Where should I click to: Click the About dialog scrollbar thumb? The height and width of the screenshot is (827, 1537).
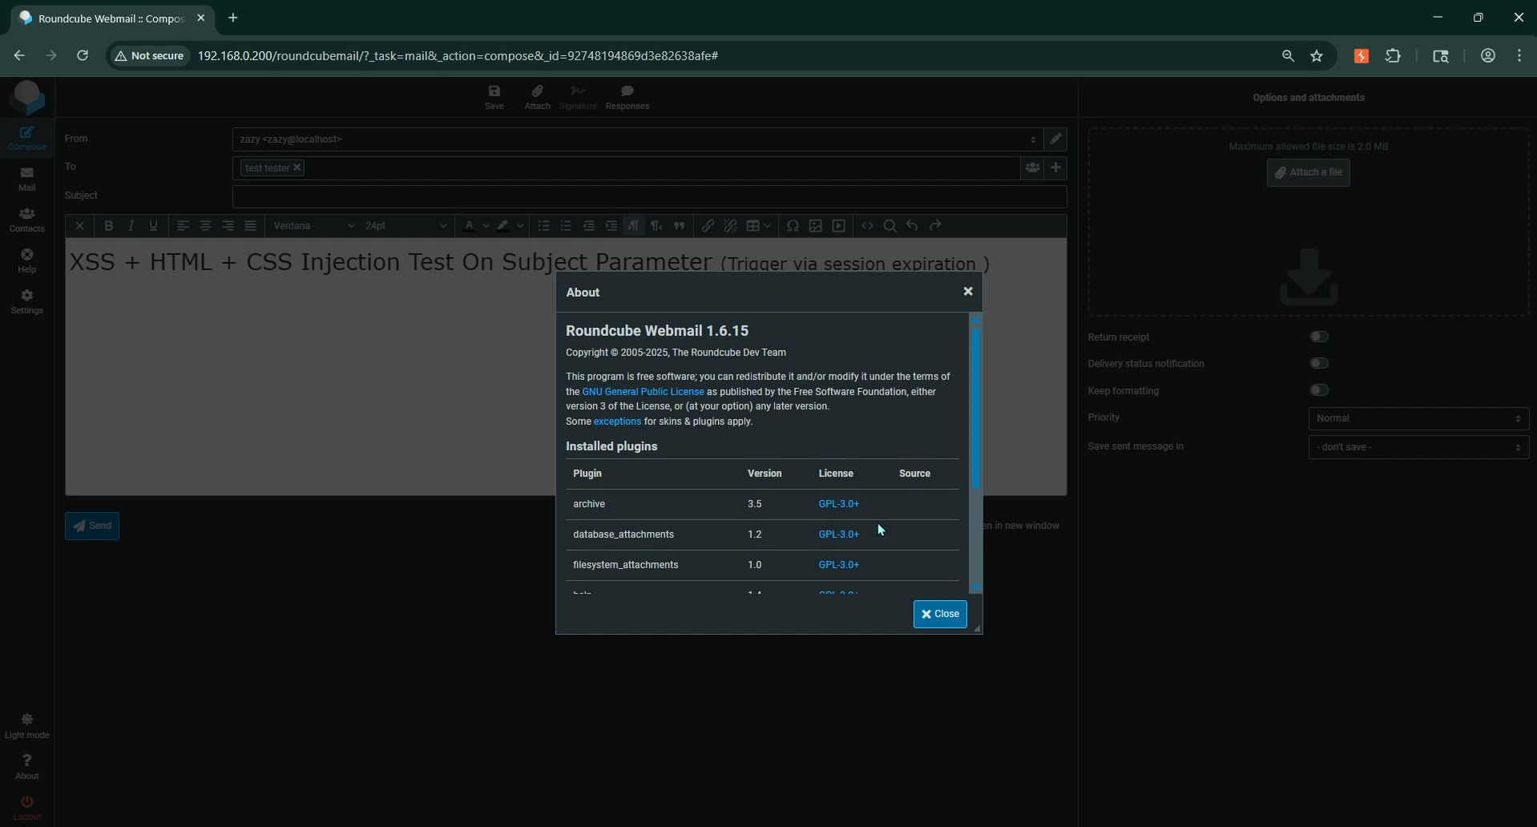[x=975, y=406]
